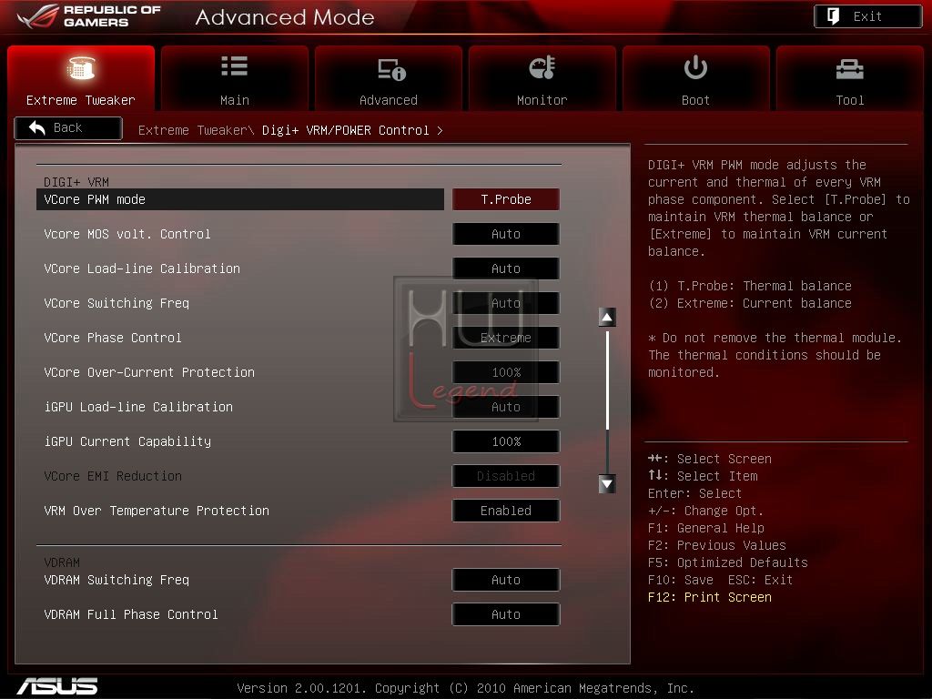This screenshot has width=932, height=699.
Task: Click the F10: Save ESC: Exit hint
Action: point(721,580)
